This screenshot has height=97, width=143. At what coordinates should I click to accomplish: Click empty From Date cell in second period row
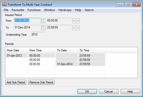[16, 60]
